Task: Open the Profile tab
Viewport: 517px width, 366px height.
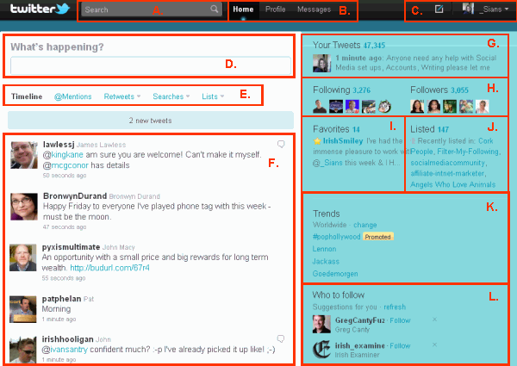Action: [276, 9]
